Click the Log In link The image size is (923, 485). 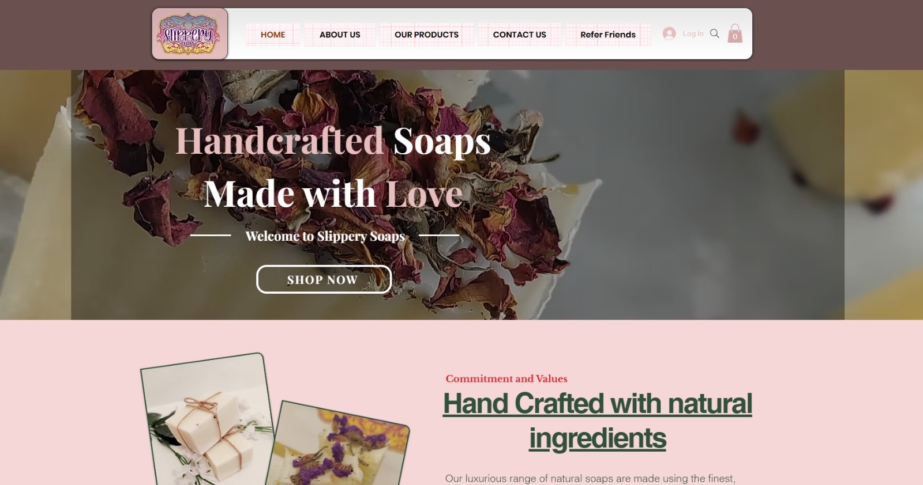coord(693,33)
